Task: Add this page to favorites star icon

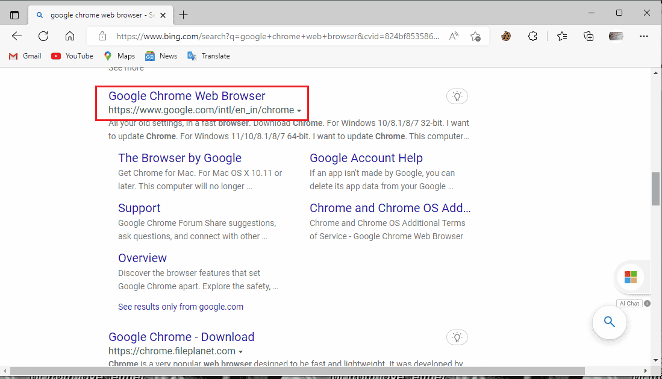Action: pyautogui.click(x=475, y=36)
